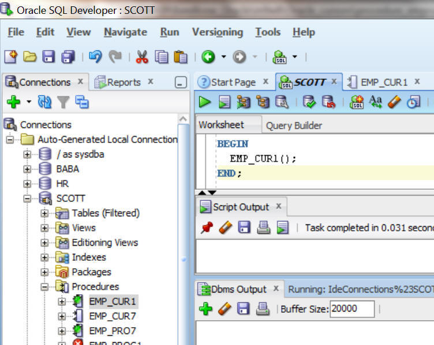Close the Reports panel tab

151,81
